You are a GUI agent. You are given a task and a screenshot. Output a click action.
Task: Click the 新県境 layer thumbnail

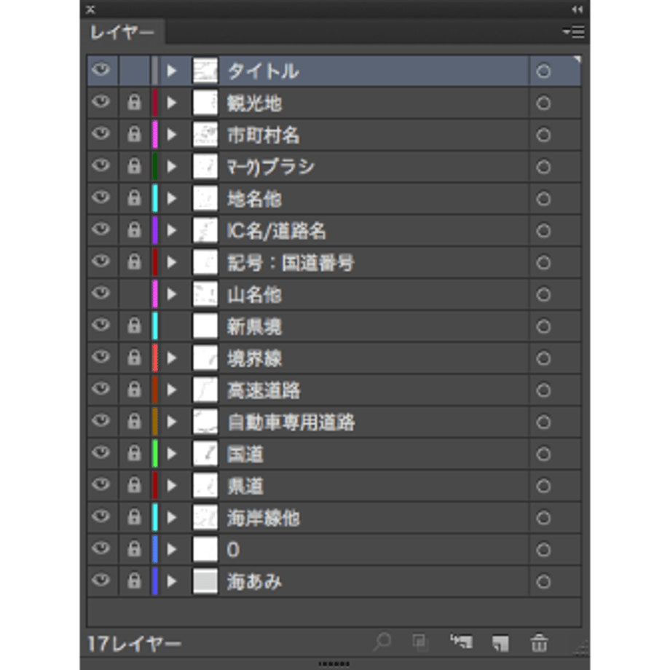coord(205,326)
